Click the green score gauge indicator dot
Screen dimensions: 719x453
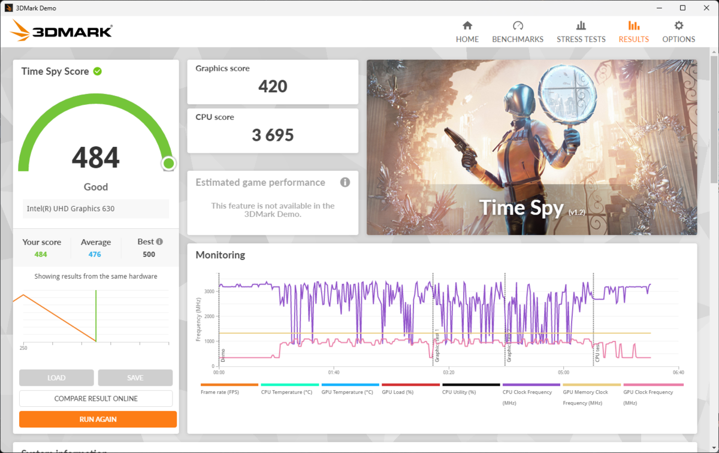pyautogui.click(x=168, y=163)
